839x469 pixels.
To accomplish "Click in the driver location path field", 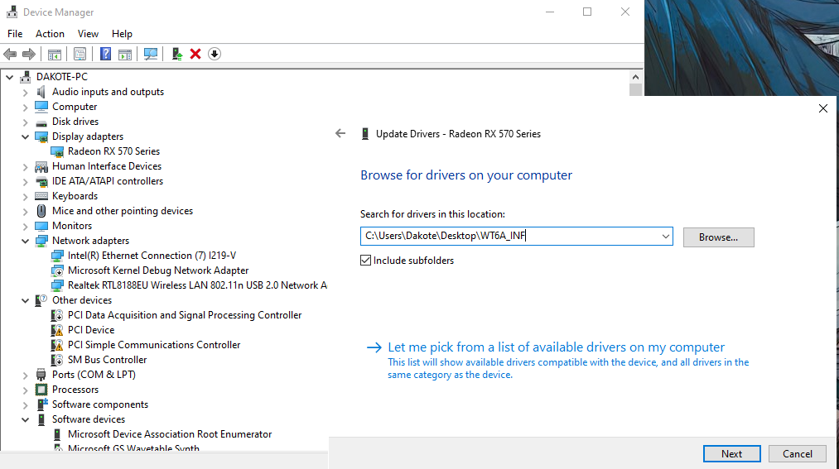I will coord(509,237).
